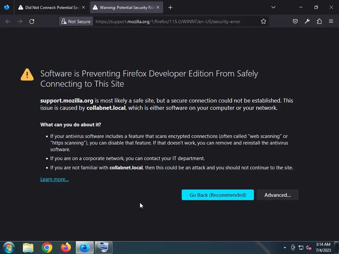Viewport: 339px width, 254px height.
Task: Open a new tab with plus button
Action: [x=170, y=8]
